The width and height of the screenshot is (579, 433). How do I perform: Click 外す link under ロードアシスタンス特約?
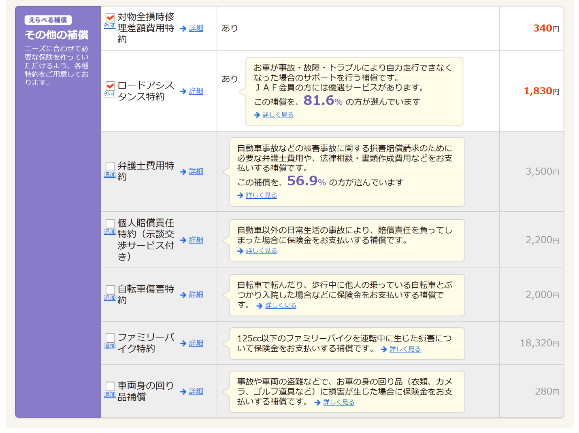tap(109, 94)
